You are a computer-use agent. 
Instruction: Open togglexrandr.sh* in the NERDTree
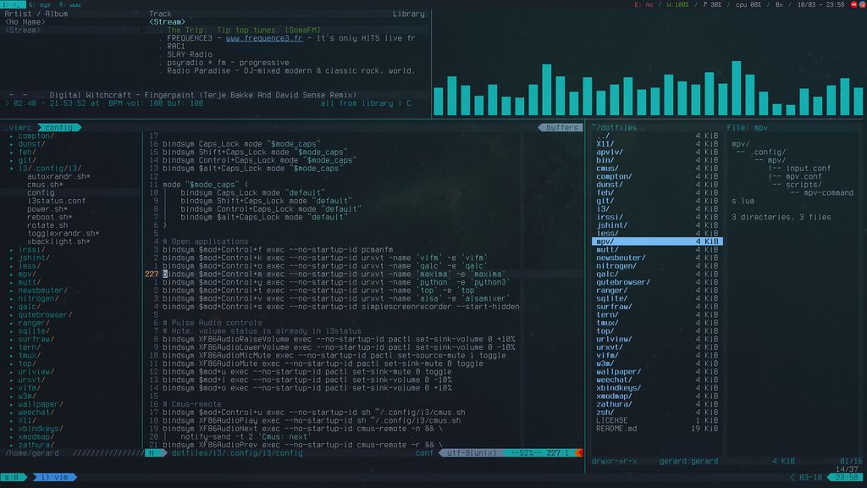click(63, 234)
